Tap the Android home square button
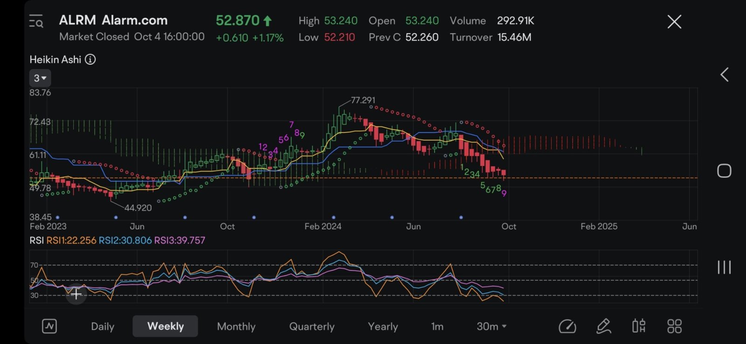 (x=724, y=171)
